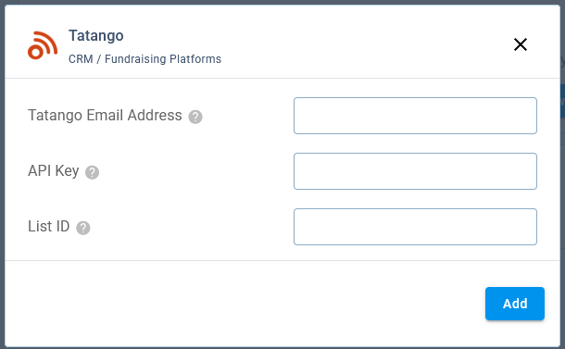Close the Tatango dialog with the X

pyautogui.click(x=521, y=44)
